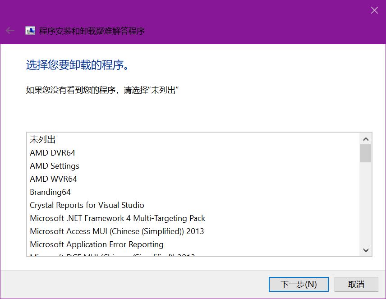The image size is (386, 299).
Task: Click the scroll up arrow of the list
Action: 366,139
